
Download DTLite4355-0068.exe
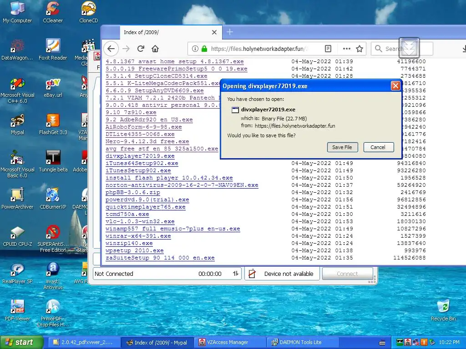[140, 134]
